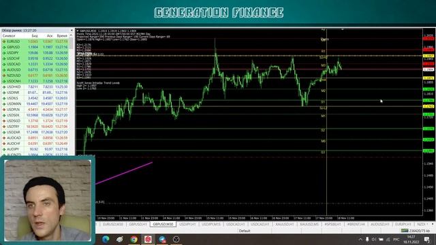Click the Default profile in status bar

pos(245,231)
